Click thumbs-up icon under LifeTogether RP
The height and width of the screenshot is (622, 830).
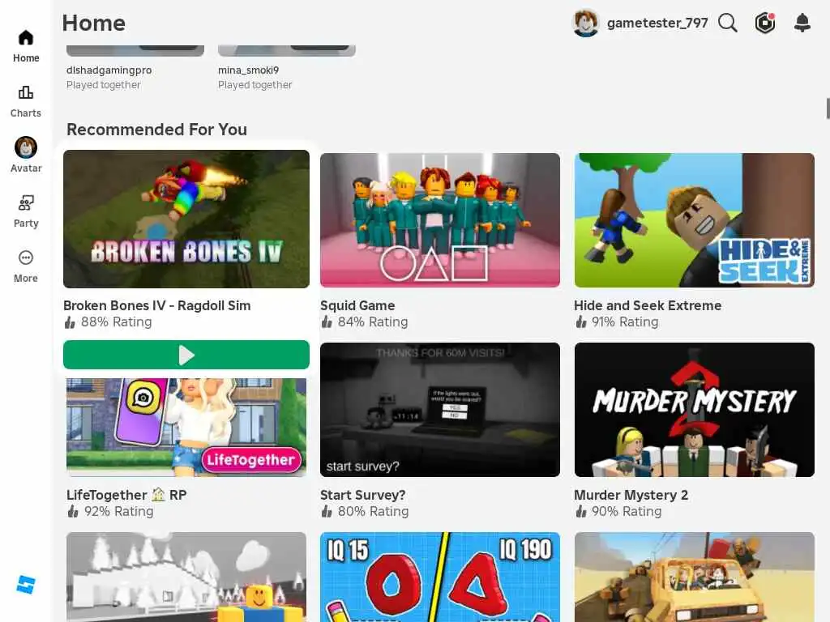coord(72,512)
